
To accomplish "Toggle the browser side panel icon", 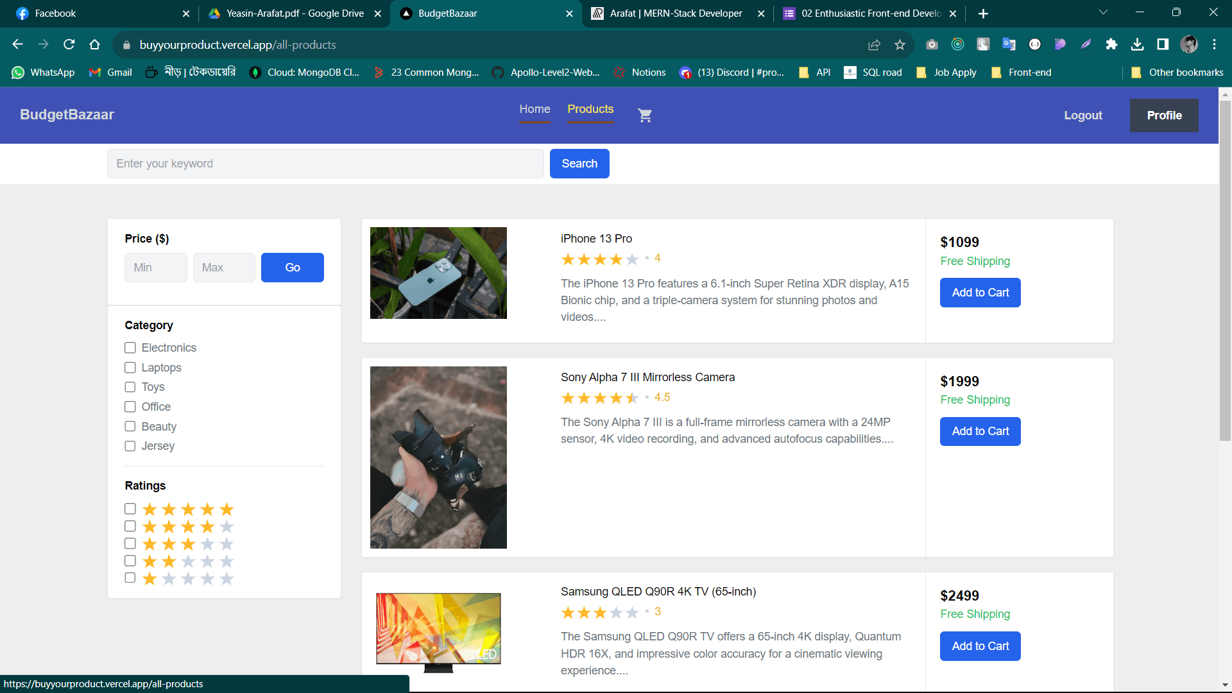I will [x=1163, y=44].
